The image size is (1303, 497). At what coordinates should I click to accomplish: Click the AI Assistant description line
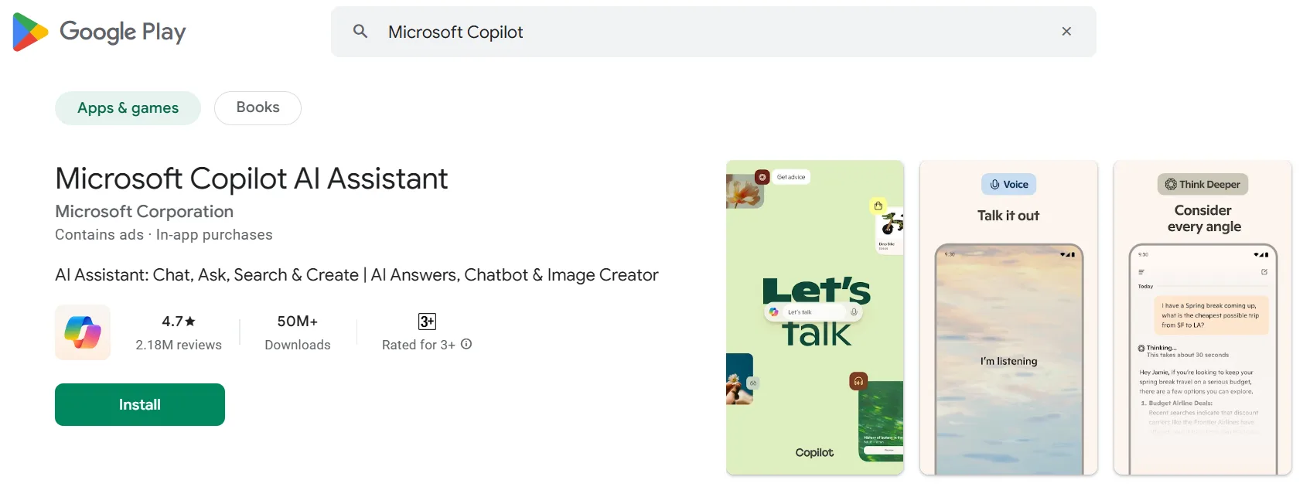pyautogui.click(x=356, y=275)
